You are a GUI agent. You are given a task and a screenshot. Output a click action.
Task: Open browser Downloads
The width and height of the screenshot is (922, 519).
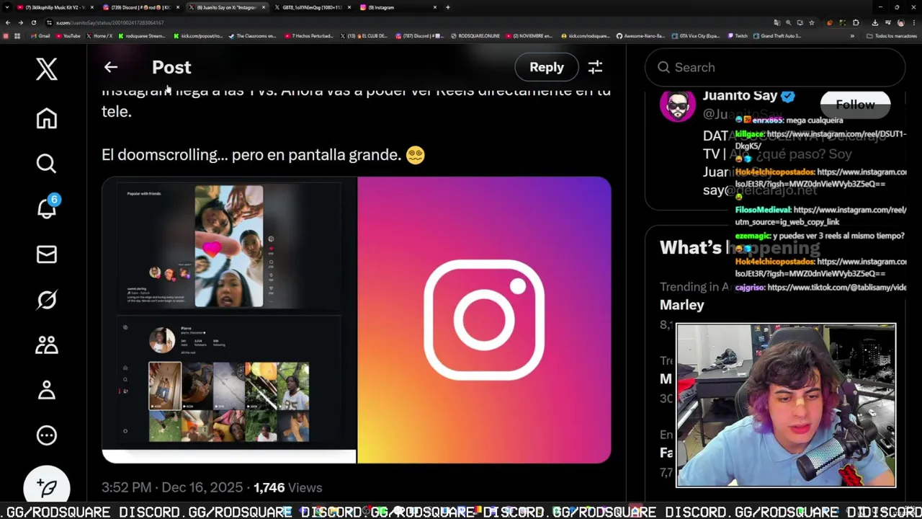click(x=874, y=22)
